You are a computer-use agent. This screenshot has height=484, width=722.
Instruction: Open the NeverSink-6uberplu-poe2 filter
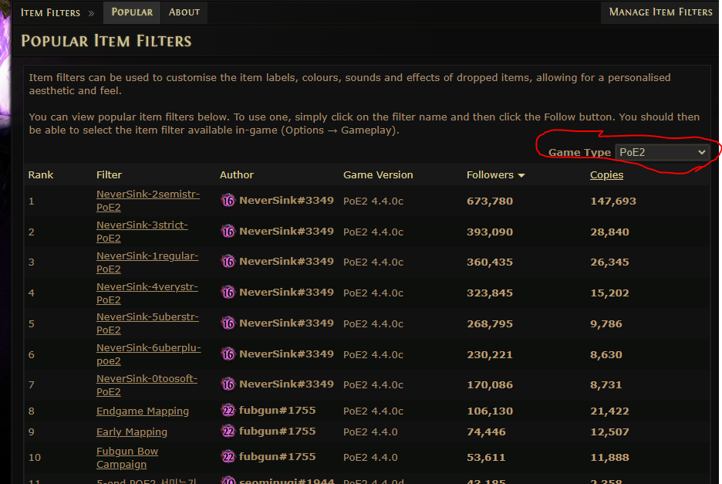coord(148,354)
